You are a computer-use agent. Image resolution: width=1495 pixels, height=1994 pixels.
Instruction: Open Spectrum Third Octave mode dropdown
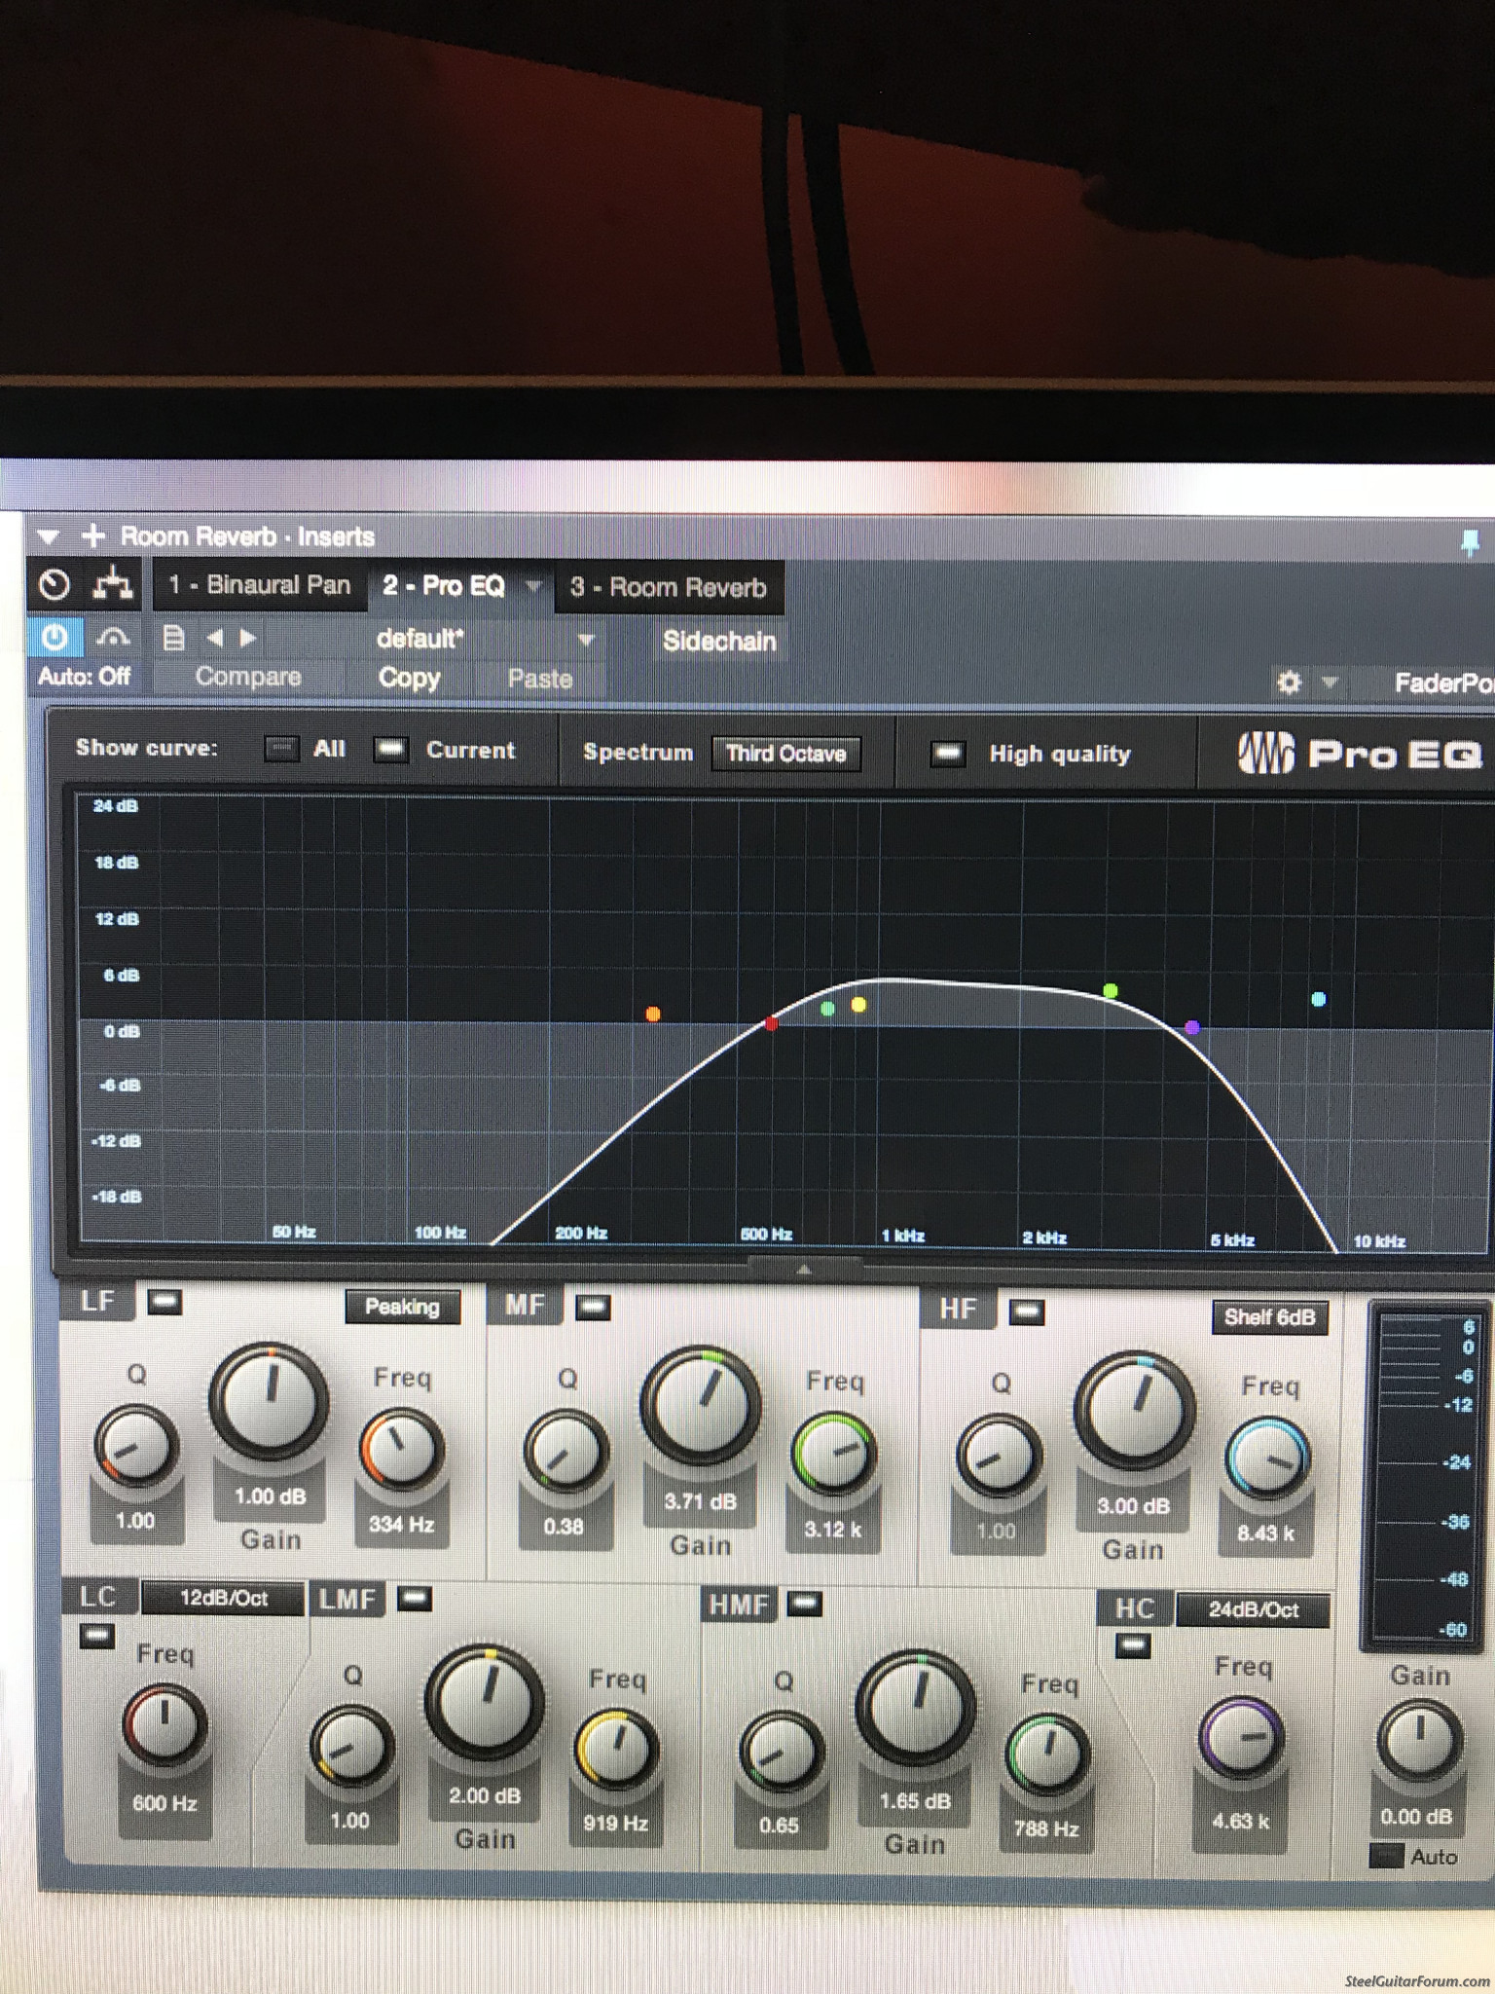pyautogui.click(x=785, y=754)
